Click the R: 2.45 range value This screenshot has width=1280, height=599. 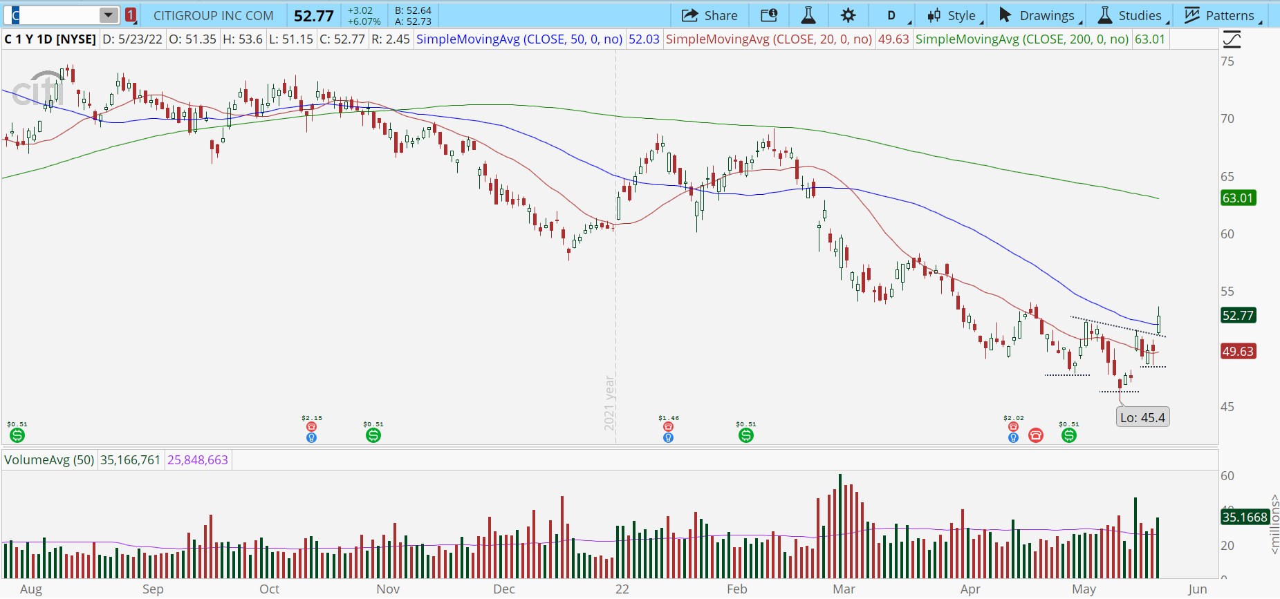391,39
